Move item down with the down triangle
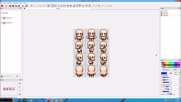181x102 pixels. pos(8,76)
